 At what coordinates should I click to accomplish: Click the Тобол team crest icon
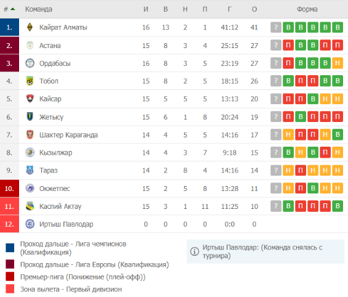pyautogui.click(x=30, y=81)
